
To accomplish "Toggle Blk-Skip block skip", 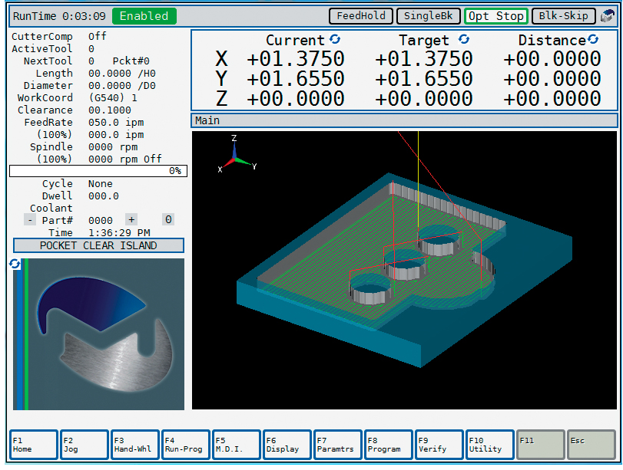I will [x=563, y=16].
